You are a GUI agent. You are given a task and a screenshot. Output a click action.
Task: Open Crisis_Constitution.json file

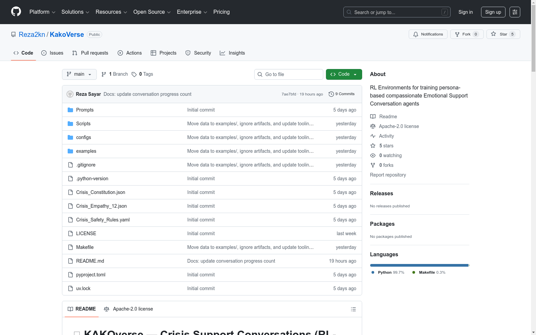point(100,192)
